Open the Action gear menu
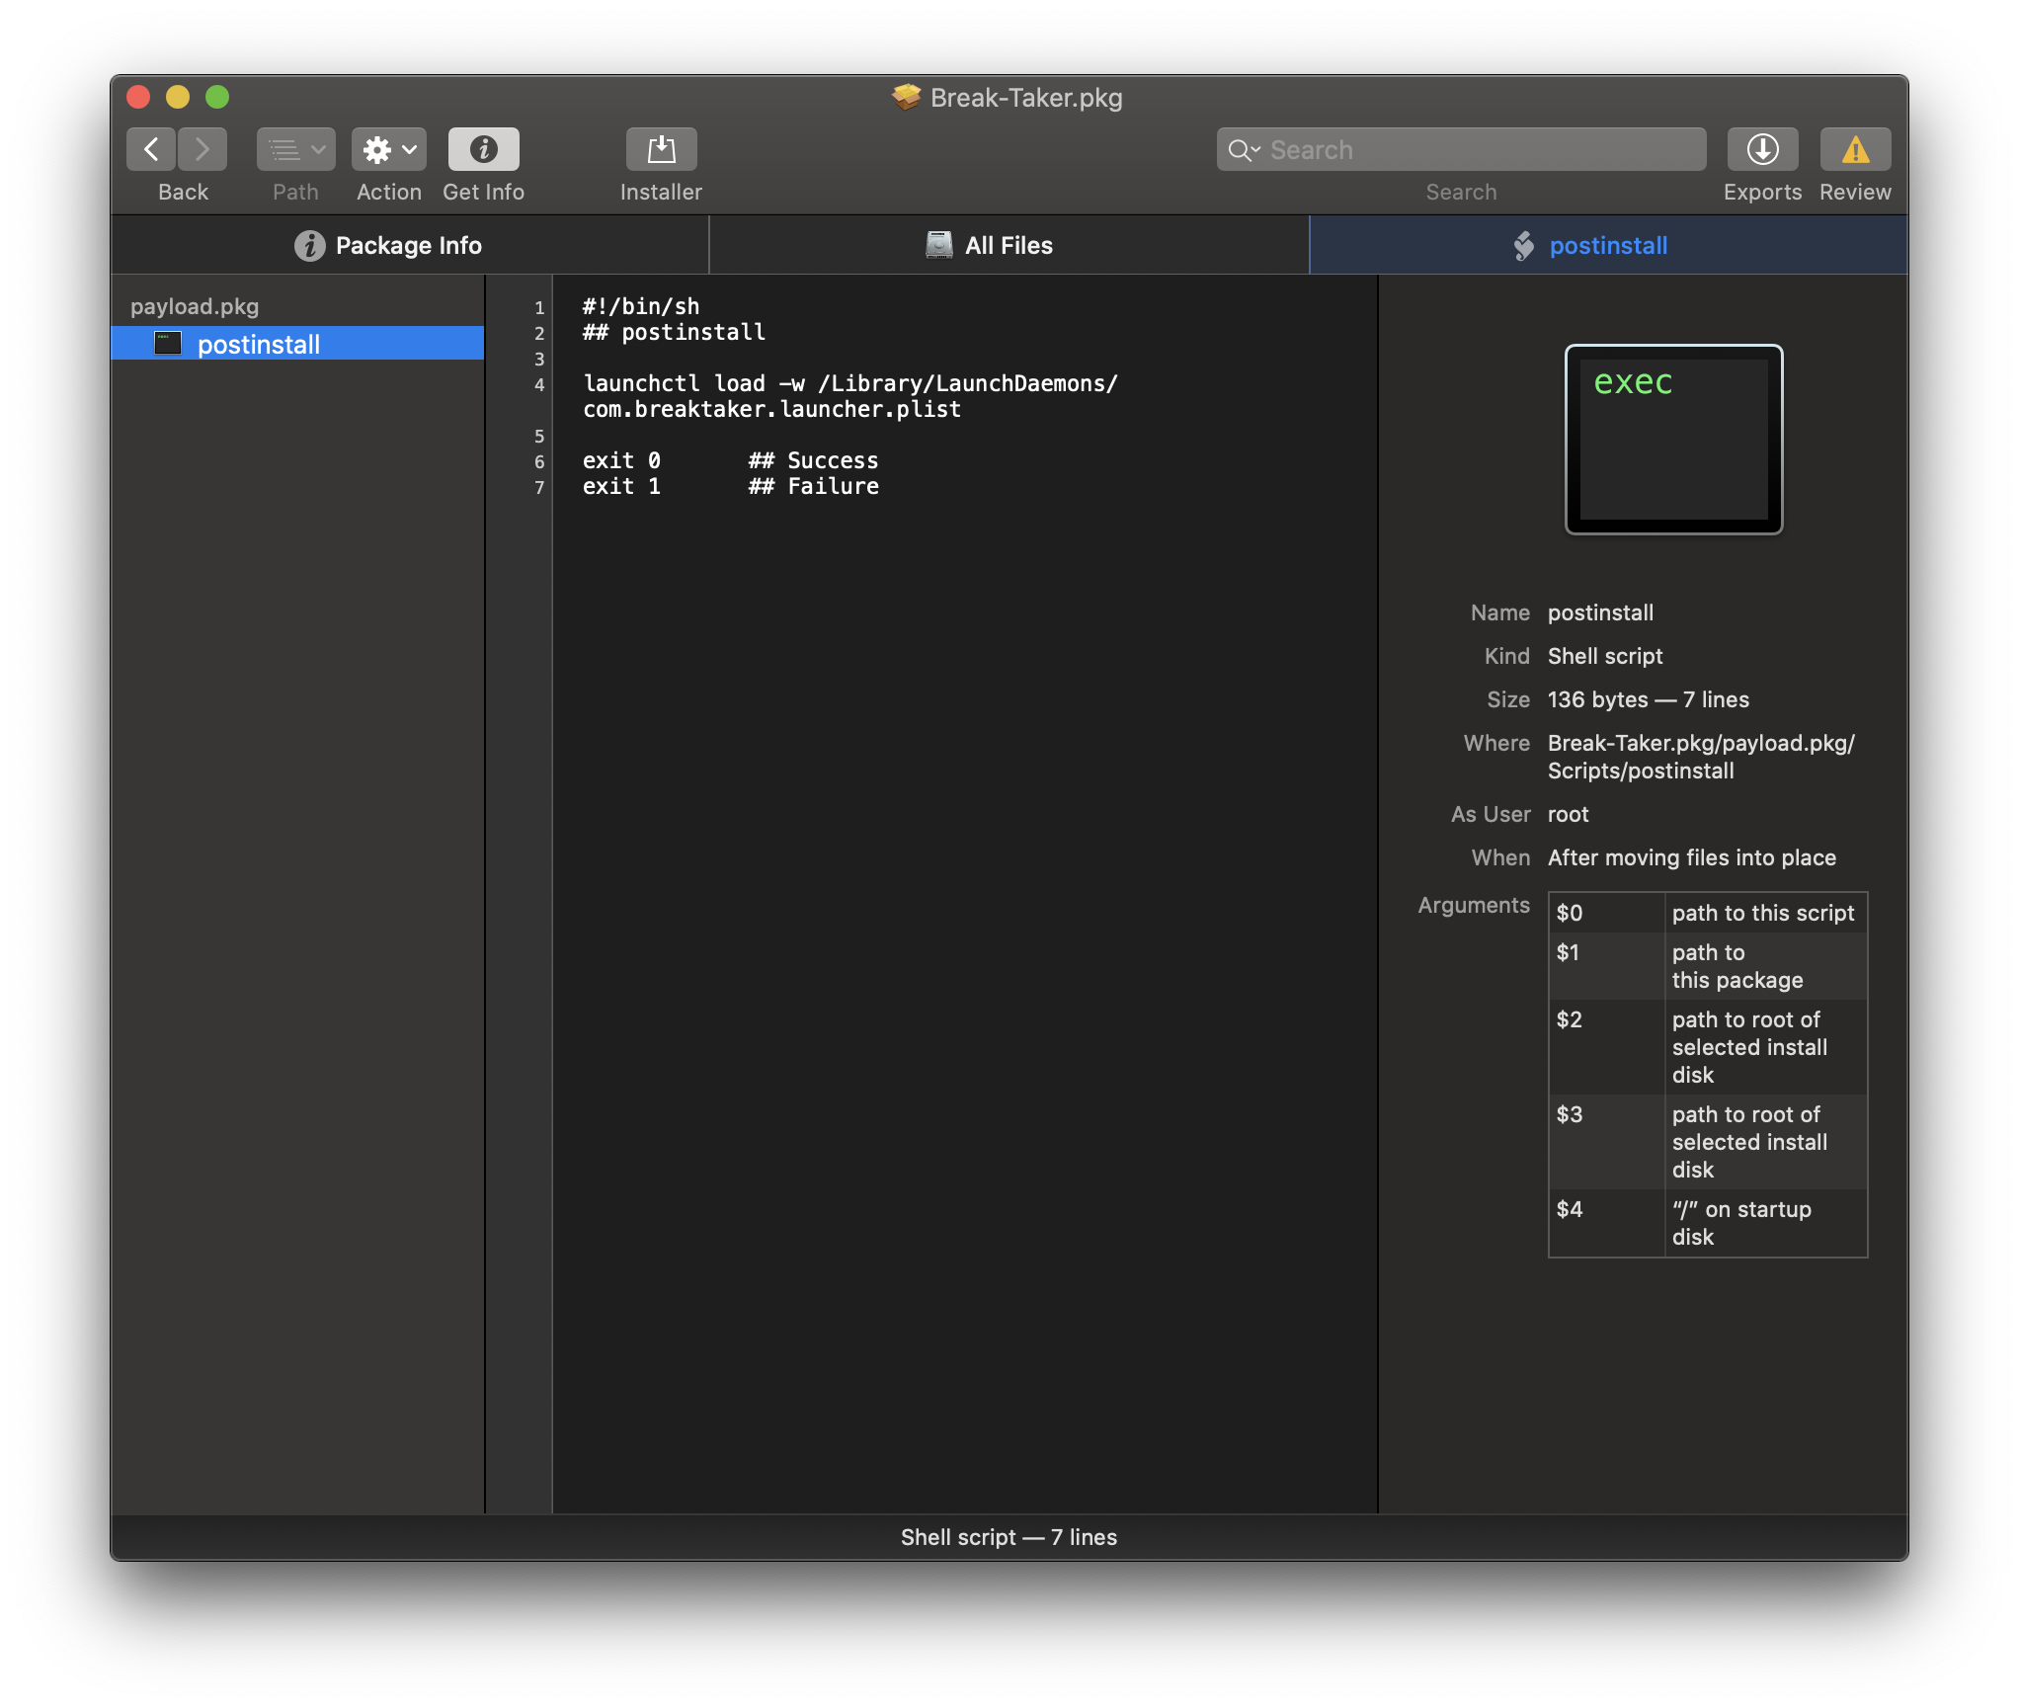The height and width of the screenshot is (1707, 2019). 388,149
